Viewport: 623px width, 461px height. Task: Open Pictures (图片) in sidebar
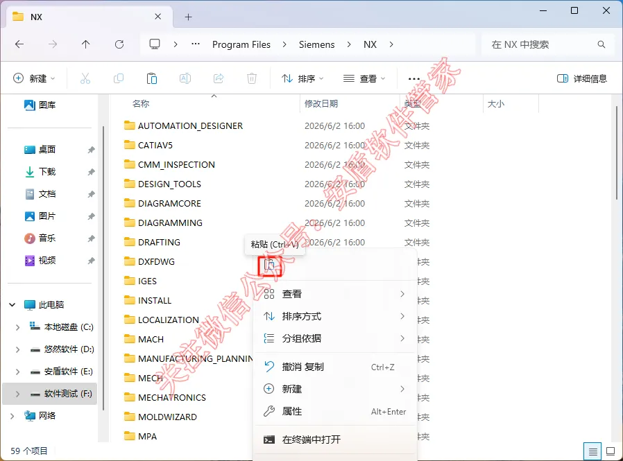[x=40, y=216]
